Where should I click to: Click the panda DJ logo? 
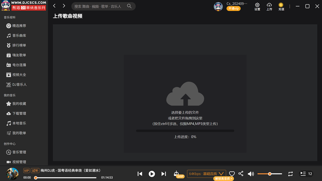24,6
